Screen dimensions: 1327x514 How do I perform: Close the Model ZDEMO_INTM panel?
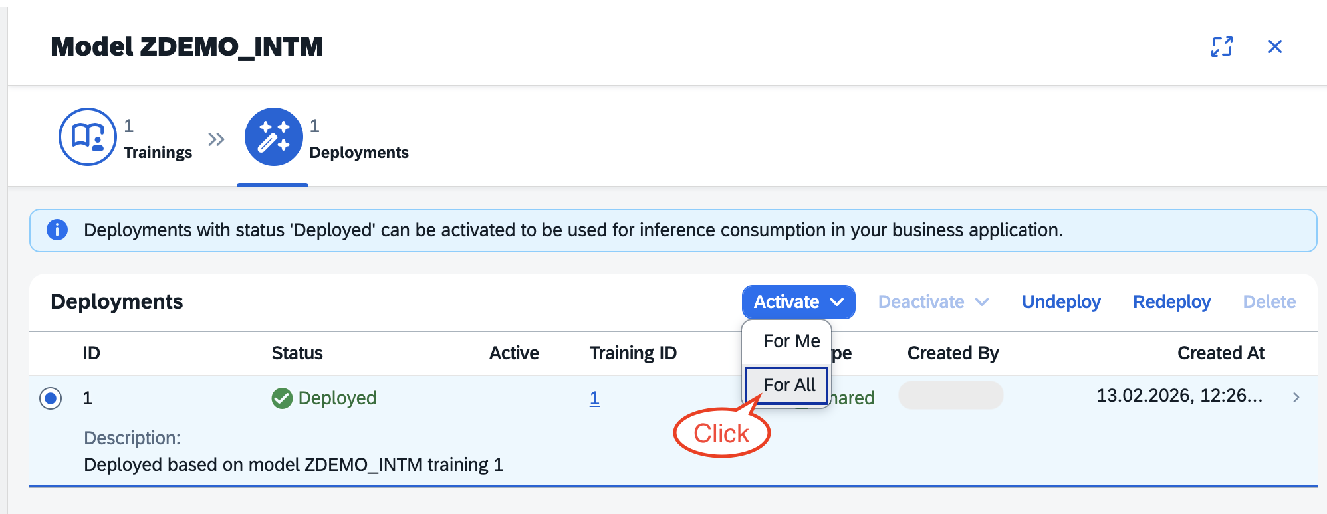1275,46
